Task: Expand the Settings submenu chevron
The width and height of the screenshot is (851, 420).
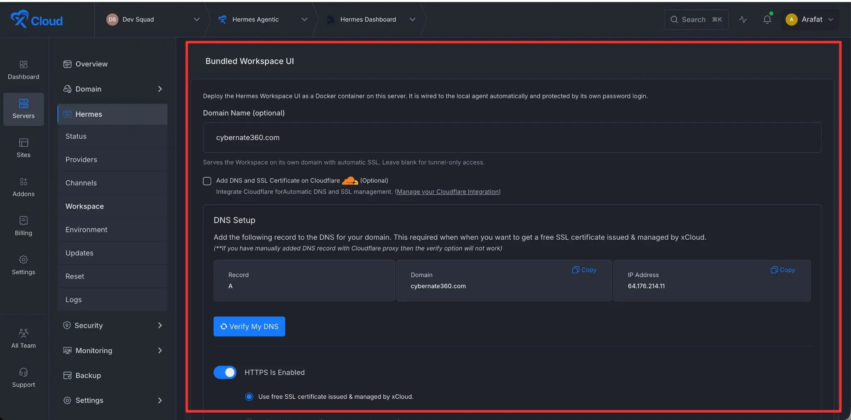Action: [160, 400]
